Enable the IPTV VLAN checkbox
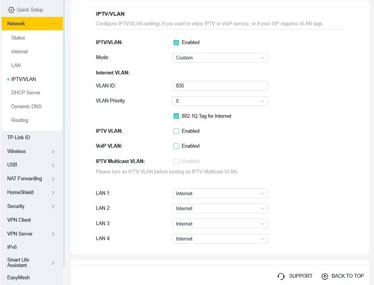The height and width of the screenshot is (285, 374). (x=176, y=131)
